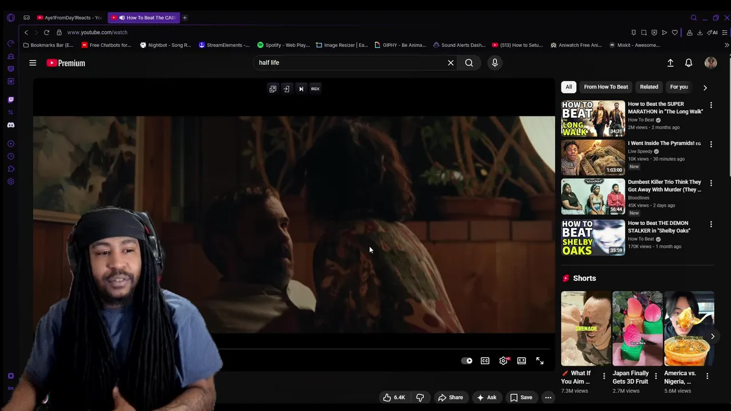The width and height of the screenshot is (731, 411).
Task: Click the Ask button
Action: click(486, 397)
